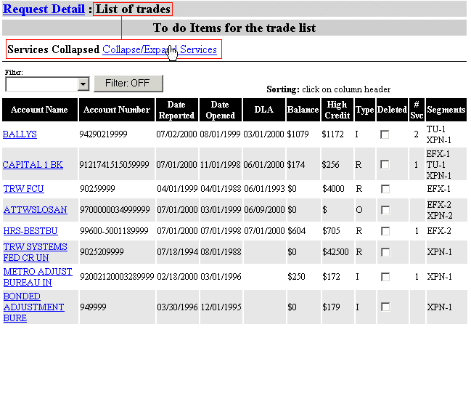Viewport: 471px width, 412px height.
Task: Open the CAPITAL 1 BK account link
Action: pos(33,165)
